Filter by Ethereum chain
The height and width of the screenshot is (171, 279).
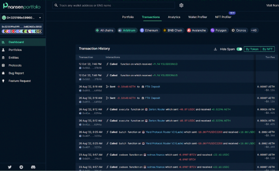150,31
